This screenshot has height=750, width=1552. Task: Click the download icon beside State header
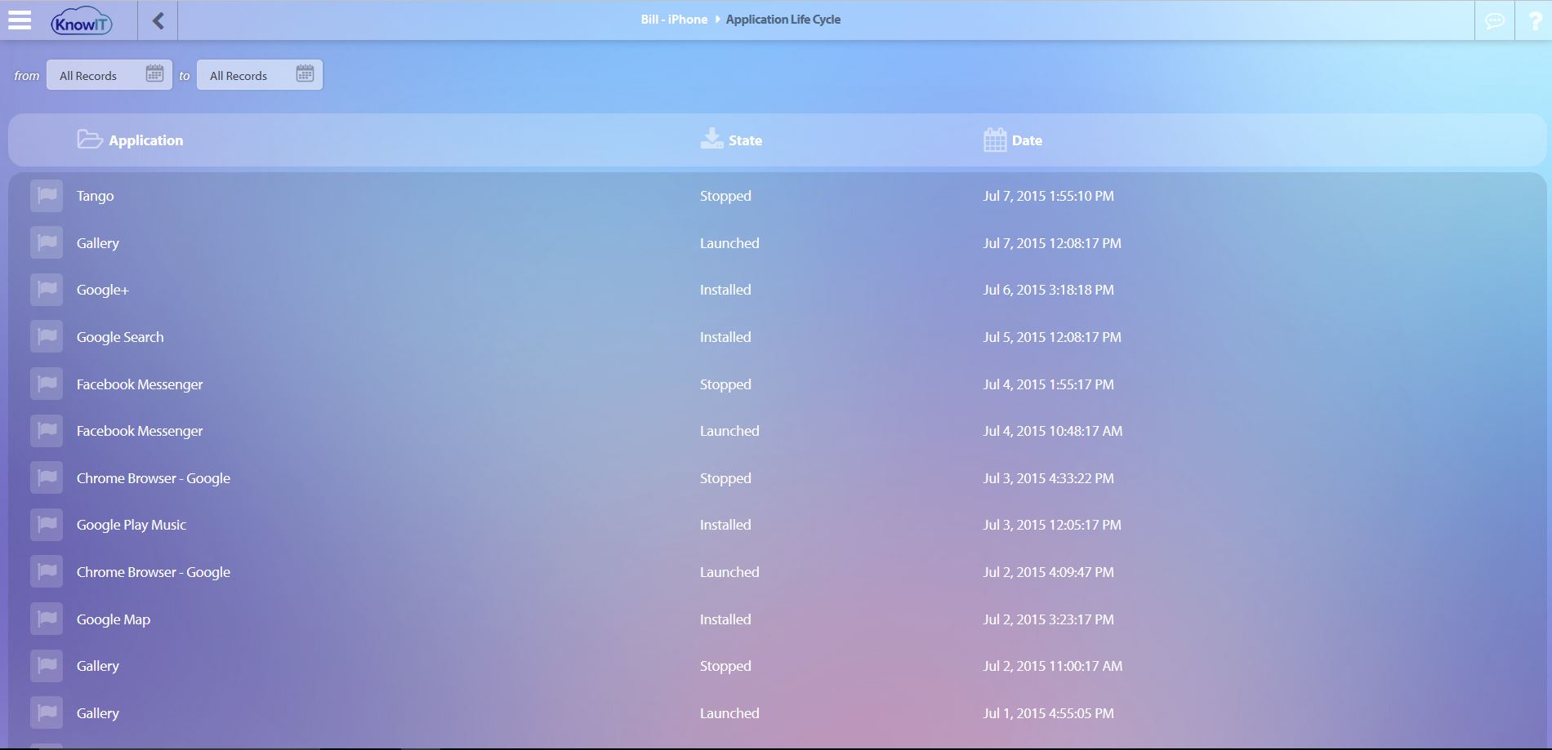pyautogui.click(x=711, y=139)
